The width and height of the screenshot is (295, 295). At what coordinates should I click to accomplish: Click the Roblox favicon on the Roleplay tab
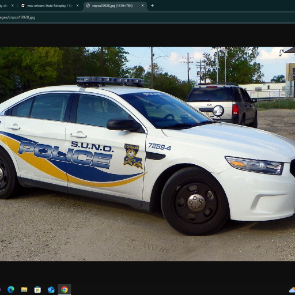pyautogui.click(x=23, y=6)
